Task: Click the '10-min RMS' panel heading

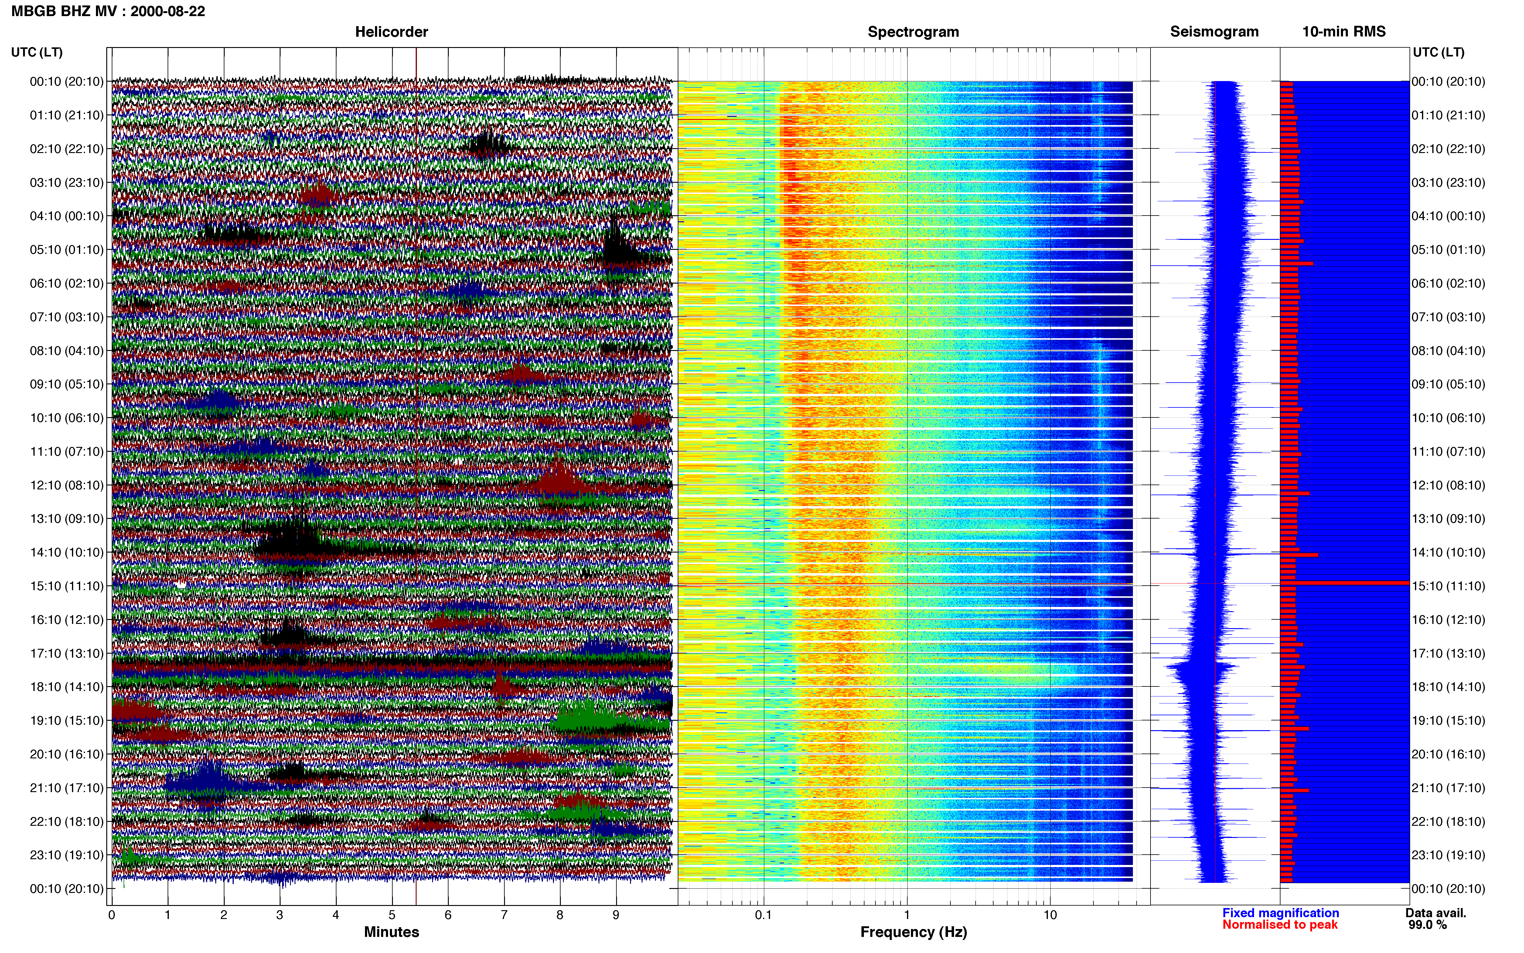Action: 1344,32
